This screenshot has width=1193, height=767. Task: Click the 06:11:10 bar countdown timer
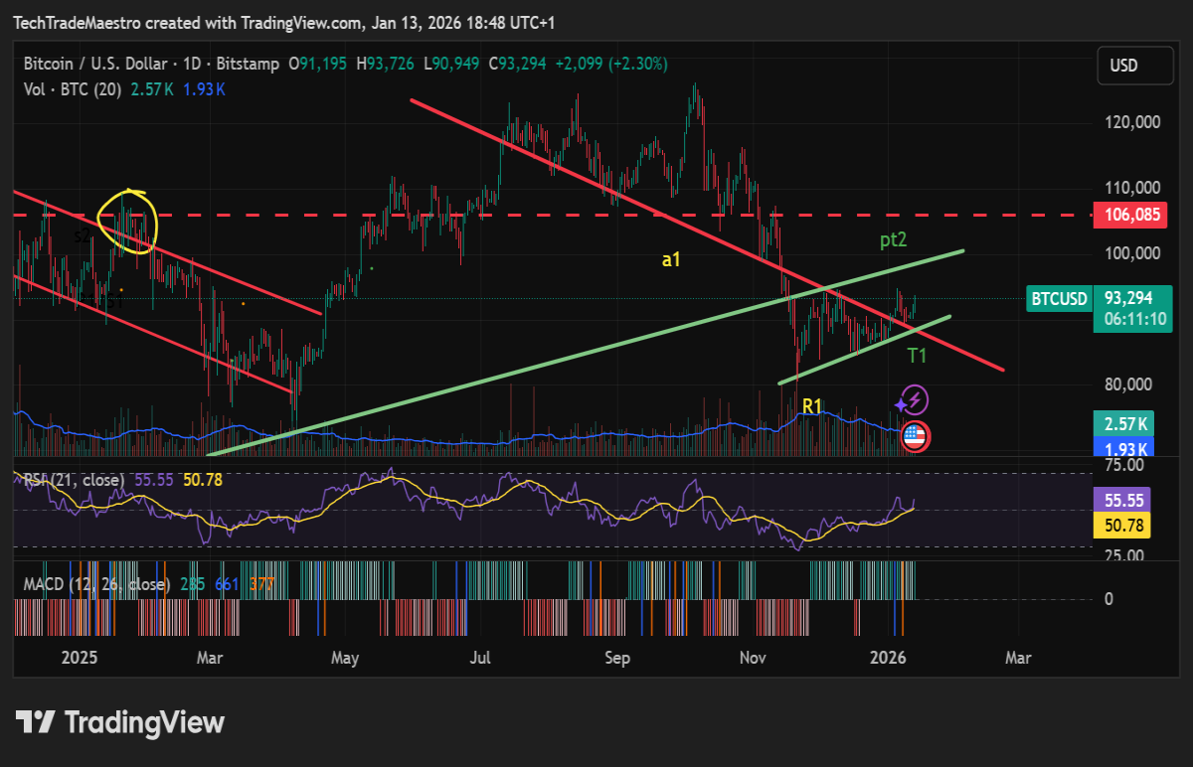pyautogui.click(x=1132, y=320)
